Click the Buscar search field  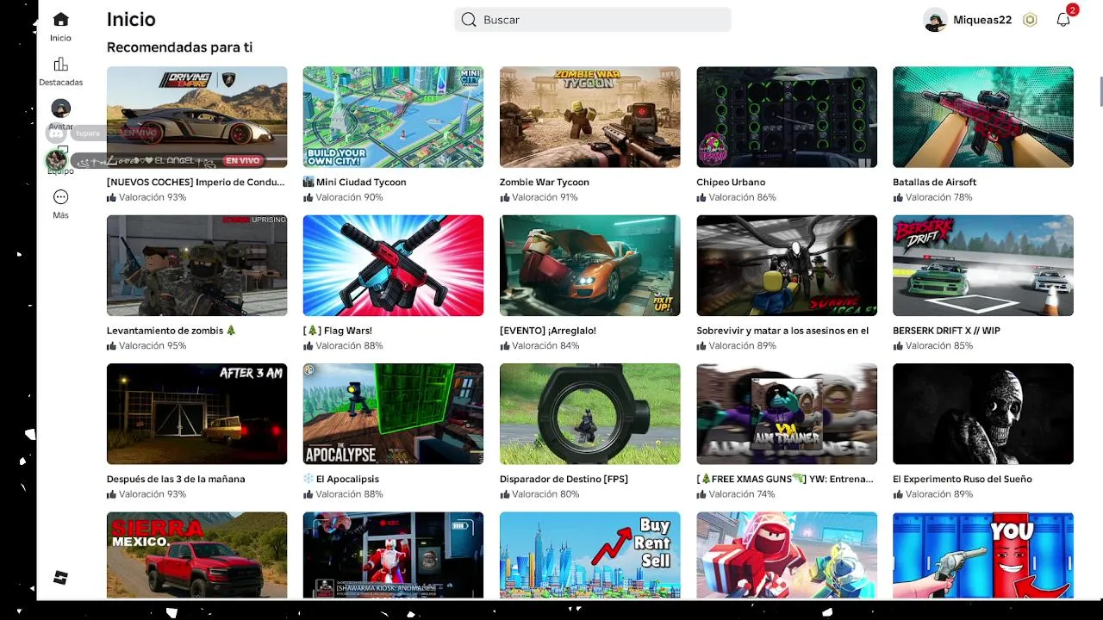(x=593, y=20)
